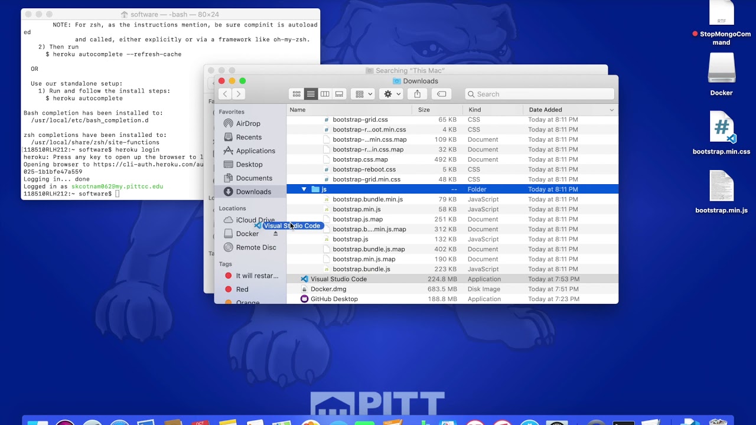Select the GitHub Desktop application row
The image size is (756, 425).
(x=452, y=299)
